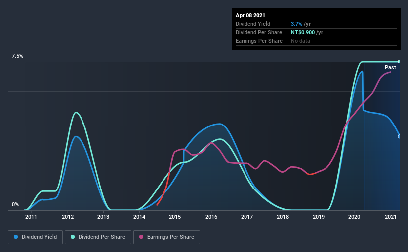Select the 2017 label on the x-axis
Viewport: 408px width, 252px height.
(x=247, y=217)
